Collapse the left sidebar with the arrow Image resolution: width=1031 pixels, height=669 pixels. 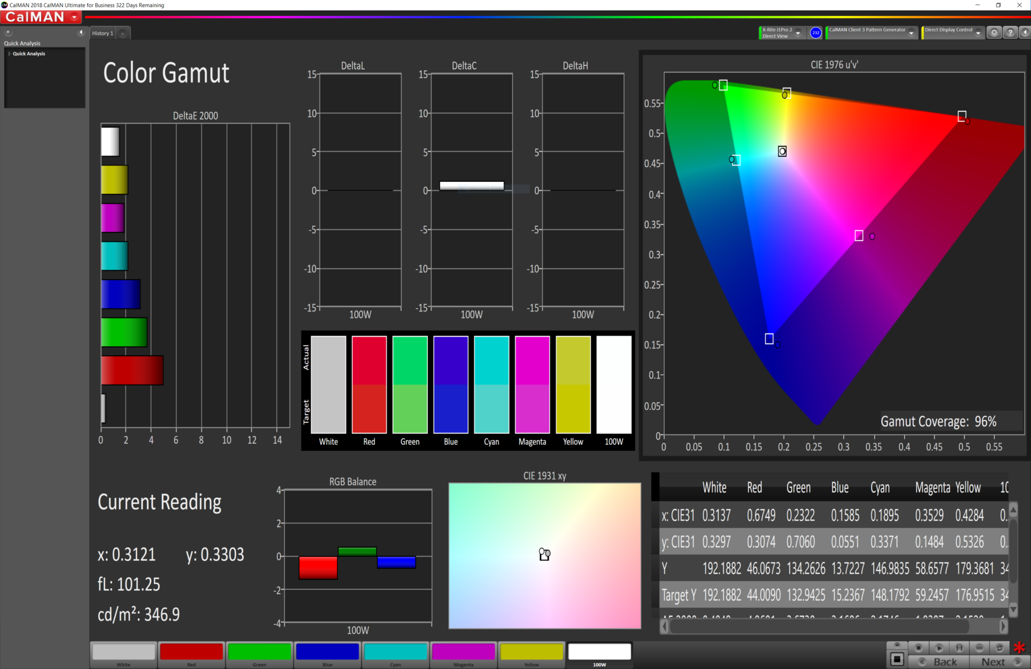tap(81, 32)
